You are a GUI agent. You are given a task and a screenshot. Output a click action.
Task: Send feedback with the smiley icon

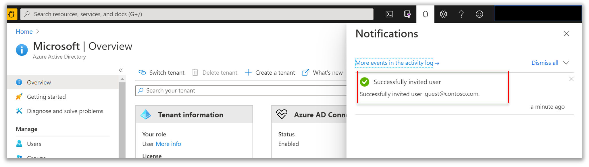[479, 14]
